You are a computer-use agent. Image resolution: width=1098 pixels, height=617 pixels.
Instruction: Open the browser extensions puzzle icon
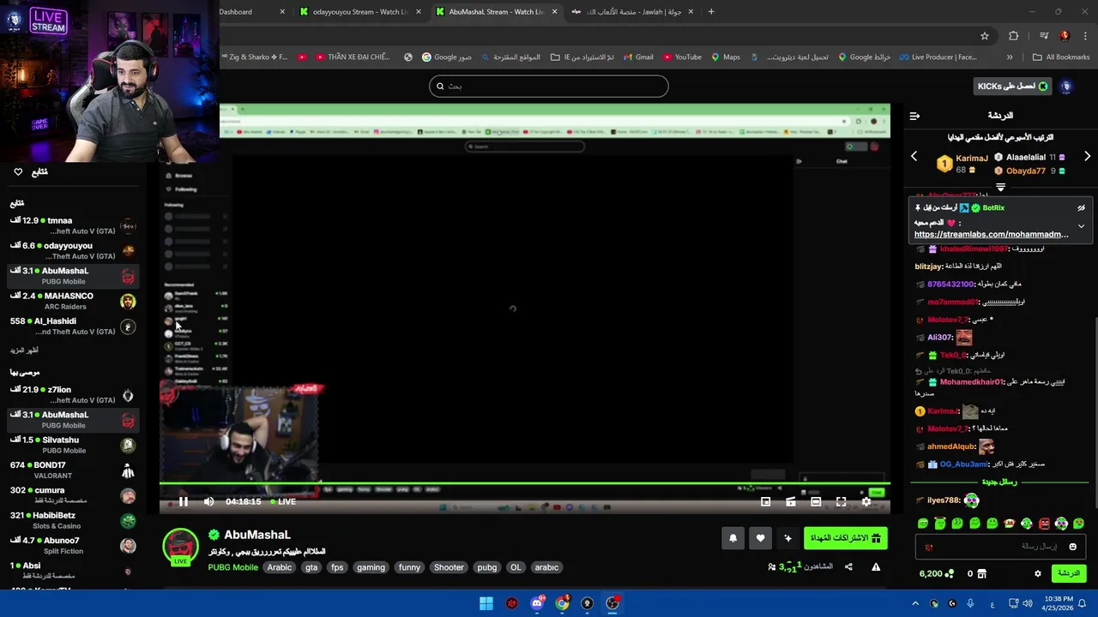(x=1014, y=36)
